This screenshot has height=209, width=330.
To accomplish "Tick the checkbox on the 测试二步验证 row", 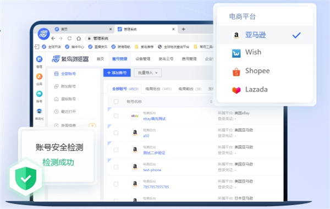I will pos(116,150).
